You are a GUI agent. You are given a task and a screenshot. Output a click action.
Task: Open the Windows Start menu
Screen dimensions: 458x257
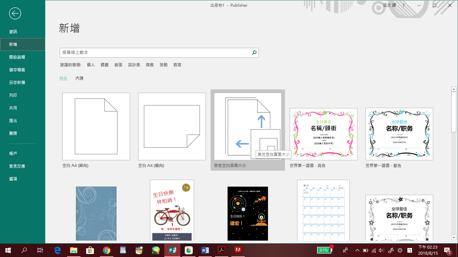(8, 250)
